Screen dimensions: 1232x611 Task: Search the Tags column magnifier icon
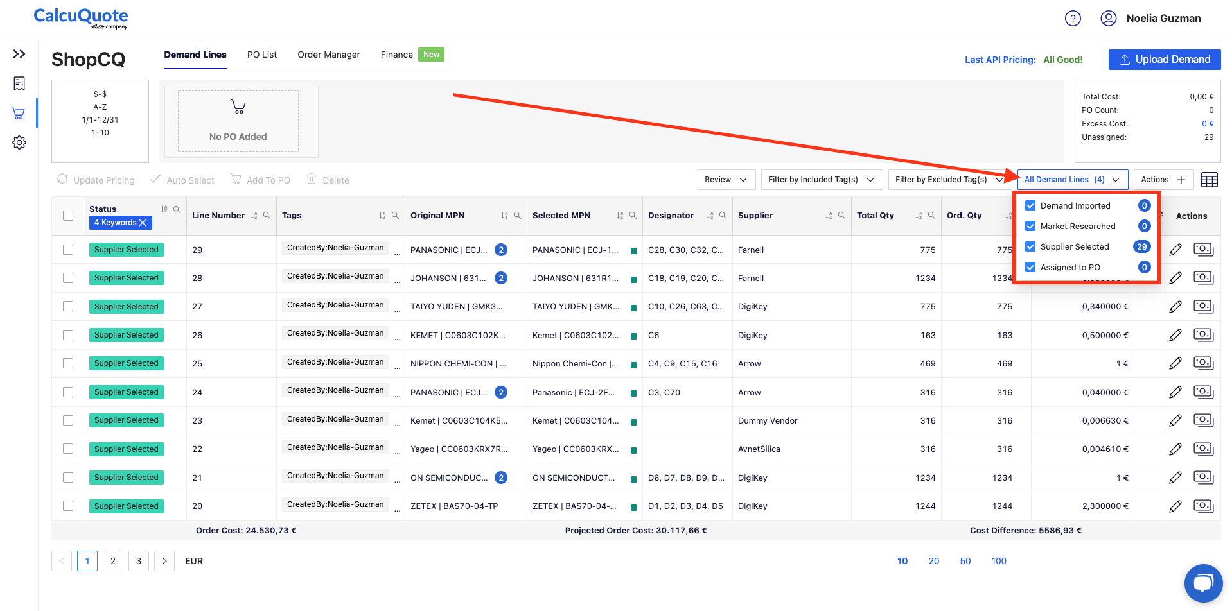point(395,216)
